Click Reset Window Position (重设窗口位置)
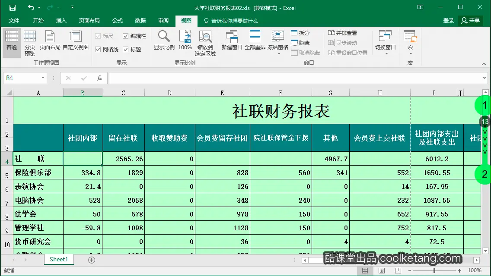Image resolution: width=491 pixels, height=276 pixels. (x=348, y=53)
